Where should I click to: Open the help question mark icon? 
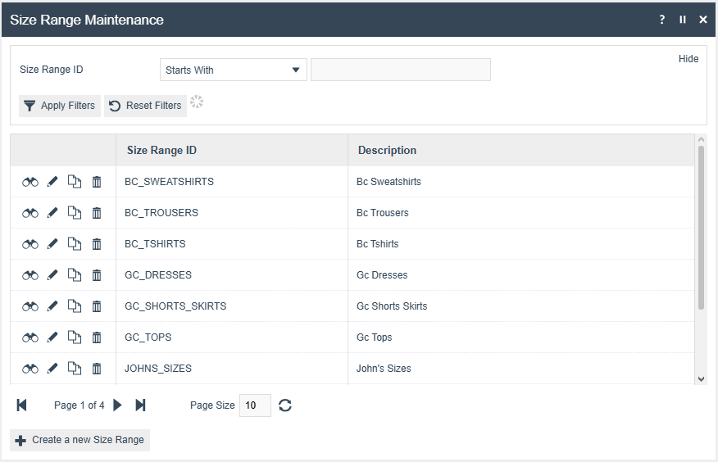(x=662, y=19)
